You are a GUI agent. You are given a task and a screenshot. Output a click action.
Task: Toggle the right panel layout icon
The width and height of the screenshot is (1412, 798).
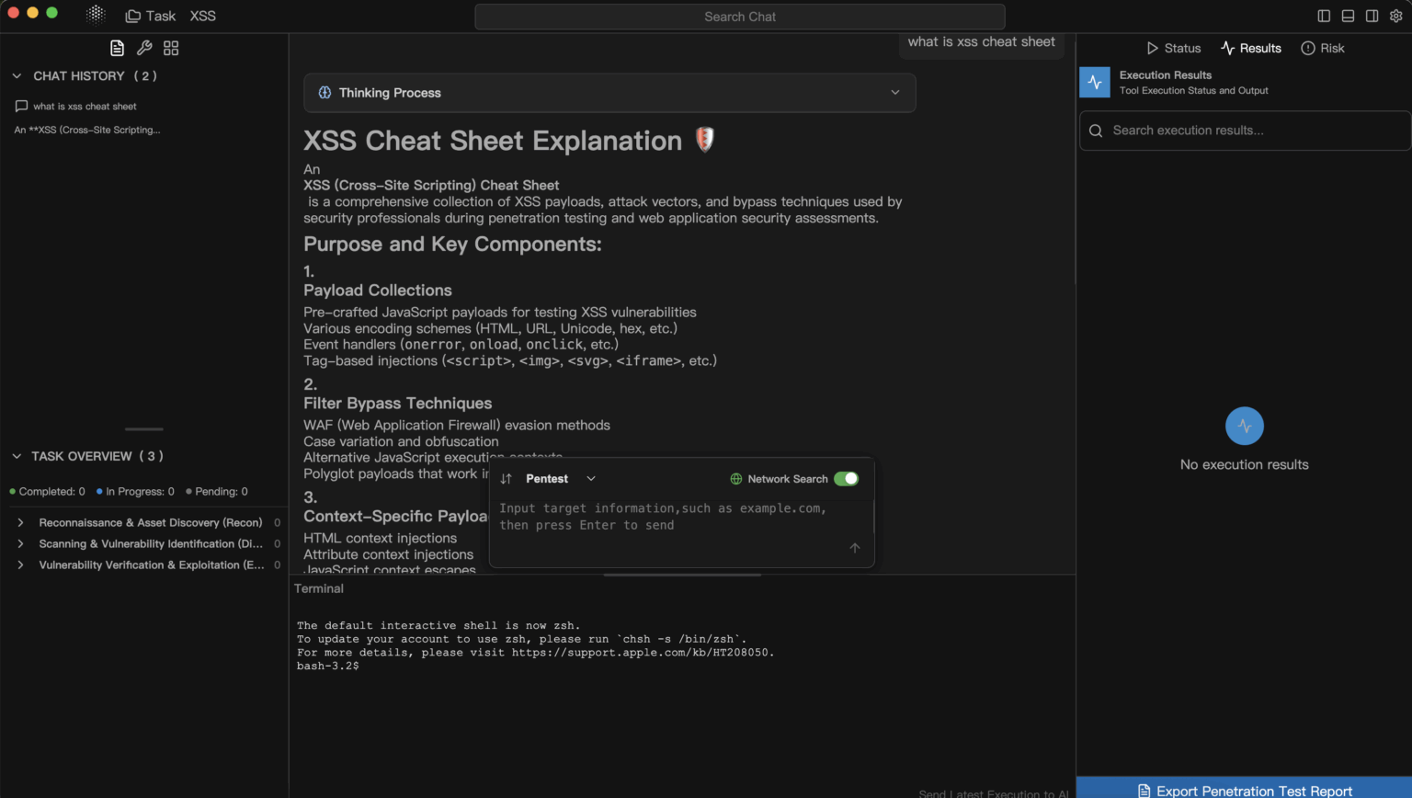point(1372,16)
